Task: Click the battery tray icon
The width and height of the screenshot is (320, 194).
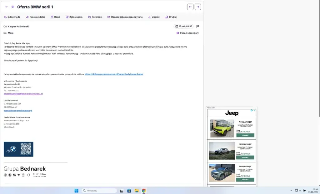Action: tap(304, 191)
